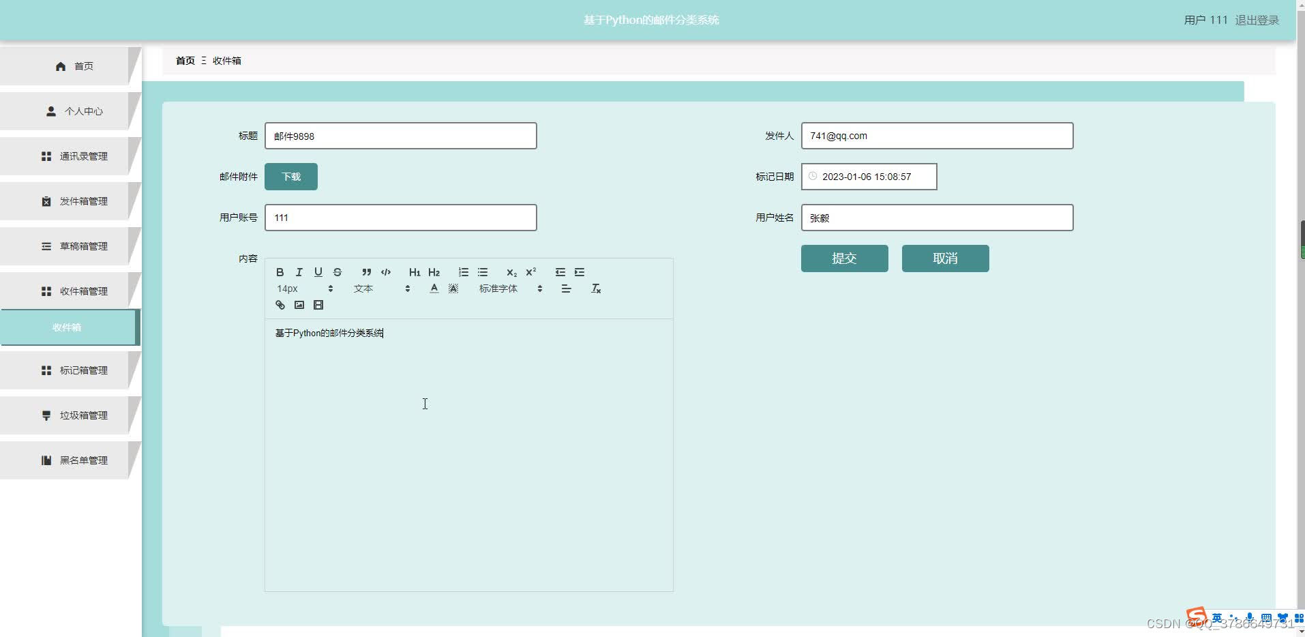Log out via 退出登录
This screenshot has height=637, width=1305.
tap(1257, 20)
